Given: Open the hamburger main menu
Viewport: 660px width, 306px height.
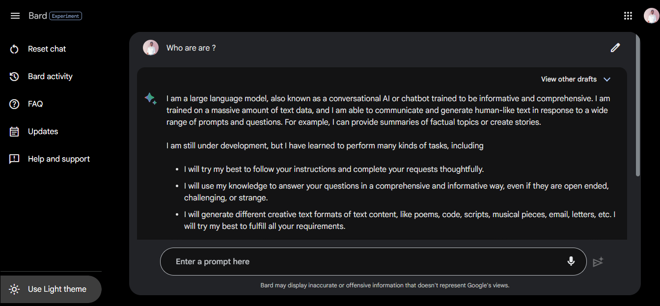Looking at the screenshot, I should click(15, 16).
